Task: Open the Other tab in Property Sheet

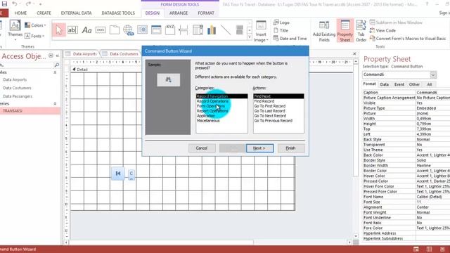Action: point(414,84)
